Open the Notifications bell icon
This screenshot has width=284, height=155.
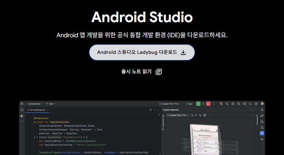coord(262,110)
